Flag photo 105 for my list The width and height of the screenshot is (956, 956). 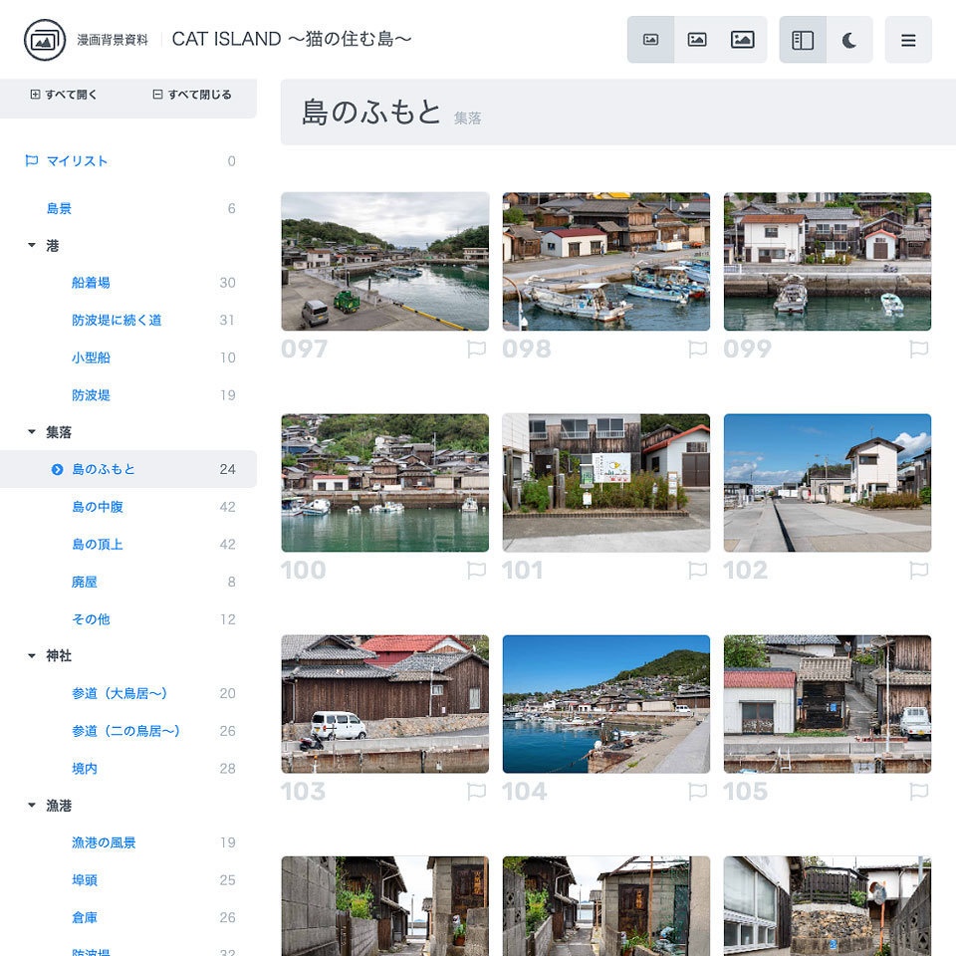pyautogui.click(x=918, y=792)
